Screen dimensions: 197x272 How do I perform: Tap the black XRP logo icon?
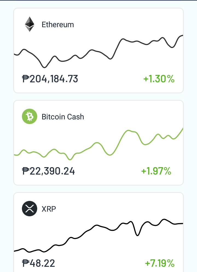(x=30, y=209)
